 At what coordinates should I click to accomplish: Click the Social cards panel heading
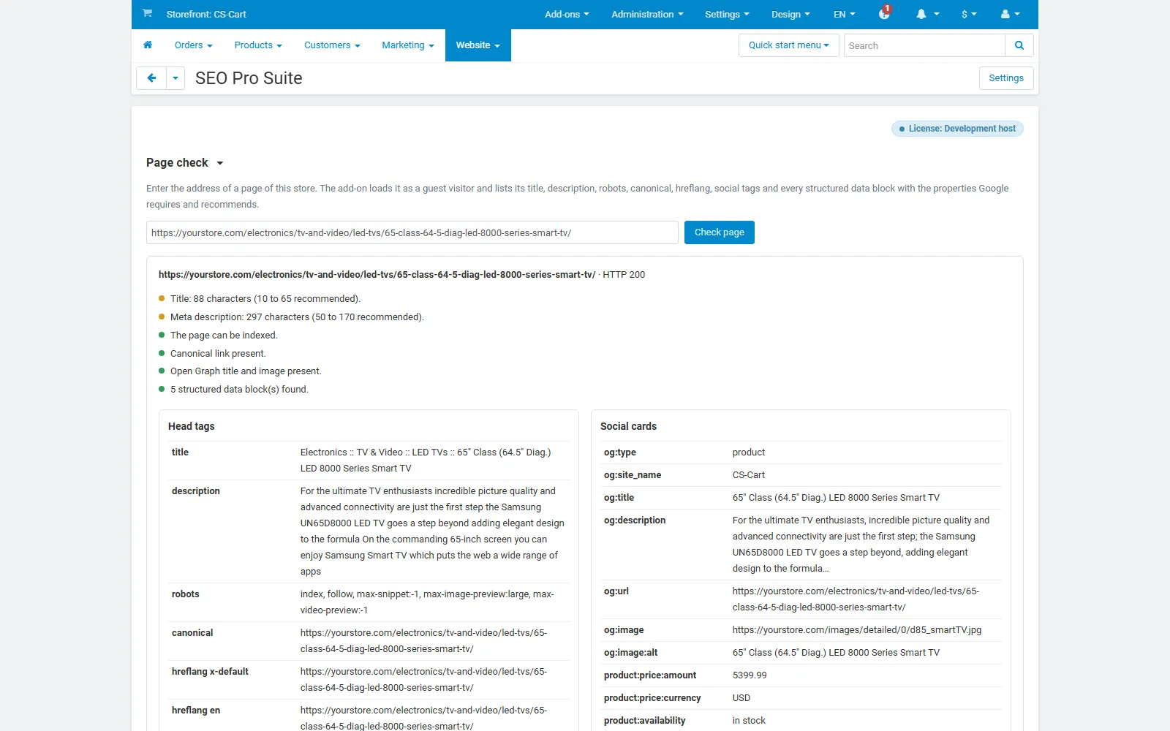click(x=629, y=426)
